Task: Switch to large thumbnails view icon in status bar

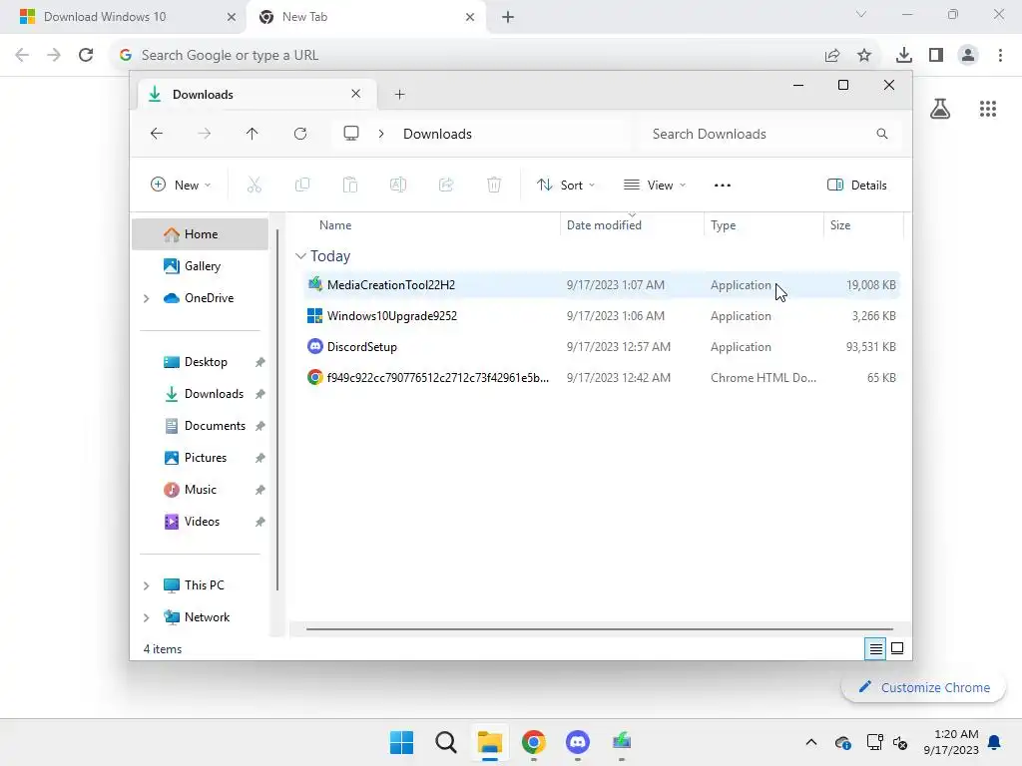Action: pos(897,648)
